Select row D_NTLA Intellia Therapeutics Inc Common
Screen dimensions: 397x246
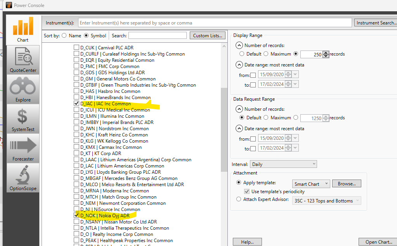pyautogui.click(x=125, y=228)
